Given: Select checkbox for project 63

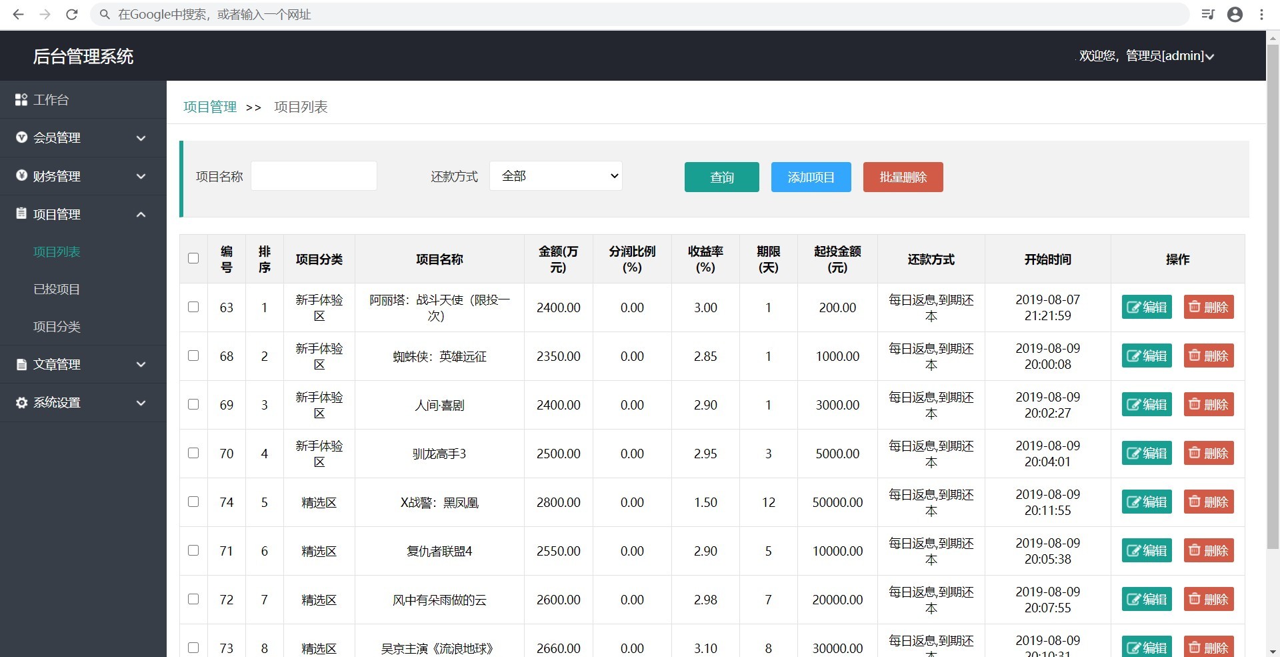Looking at the screenshot, I should click(193, 307).
